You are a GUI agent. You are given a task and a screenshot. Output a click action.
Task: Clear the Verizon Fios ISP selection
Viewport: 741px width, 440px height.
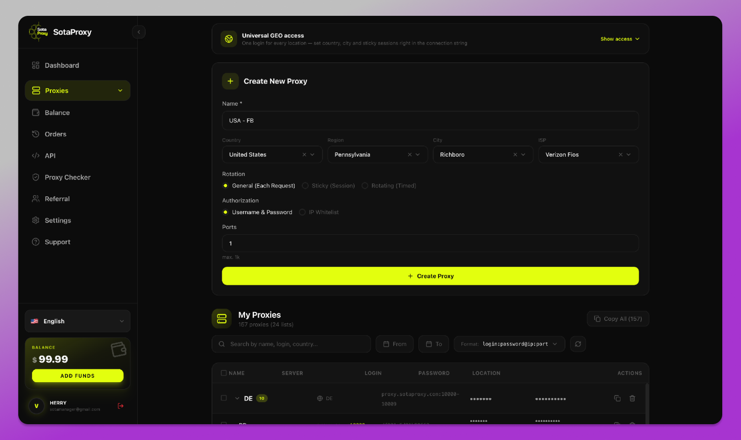point(620,155)
